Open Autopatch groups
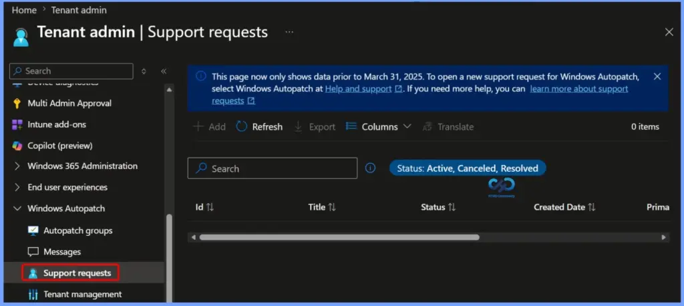Screen dimensions: 684x306 [x=77, y=231]
